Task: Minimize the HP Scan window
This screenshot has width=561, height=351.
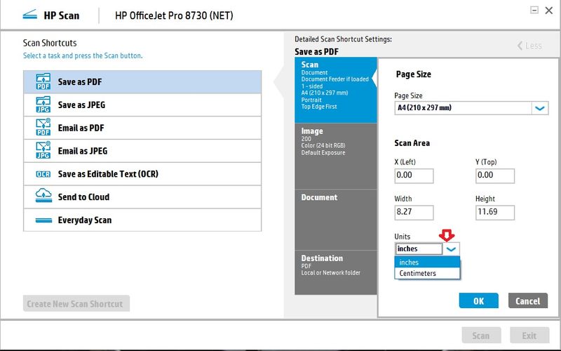Action: click(x=534, y=10)
